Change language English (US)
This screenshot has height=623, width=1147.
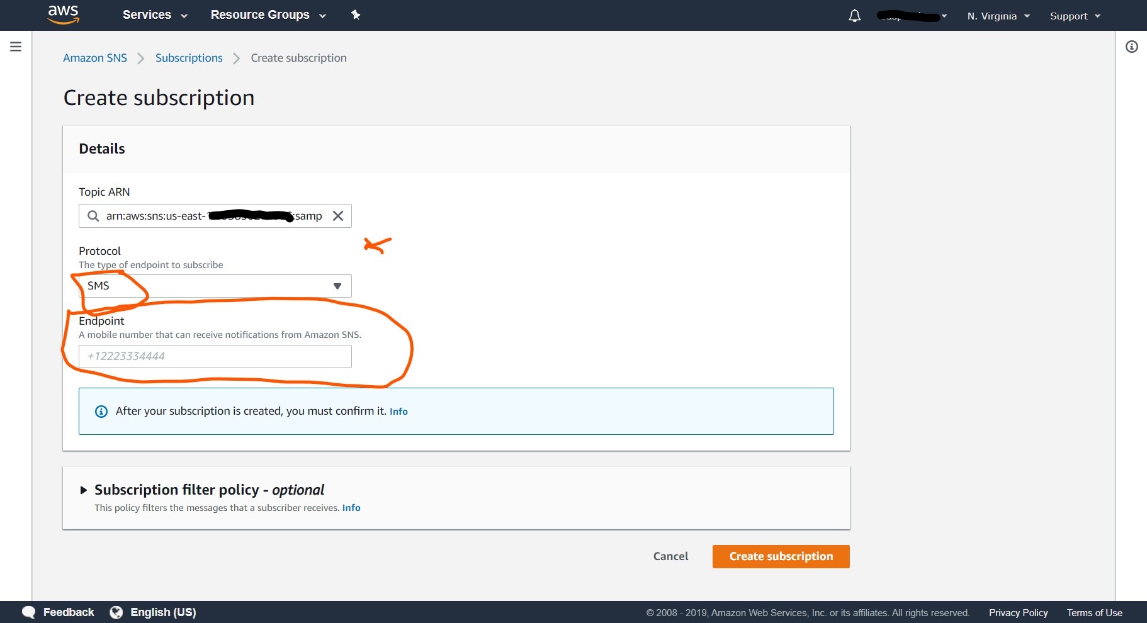pyautogui.click(x=163, y=612)
